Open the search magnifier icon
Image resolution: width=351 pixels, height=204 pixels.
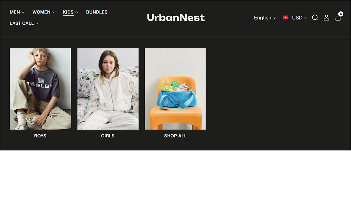(315, 18)
